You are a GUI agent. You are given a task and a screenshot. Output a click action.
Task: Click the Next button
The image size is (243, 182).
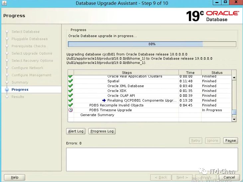pos(182,177)
